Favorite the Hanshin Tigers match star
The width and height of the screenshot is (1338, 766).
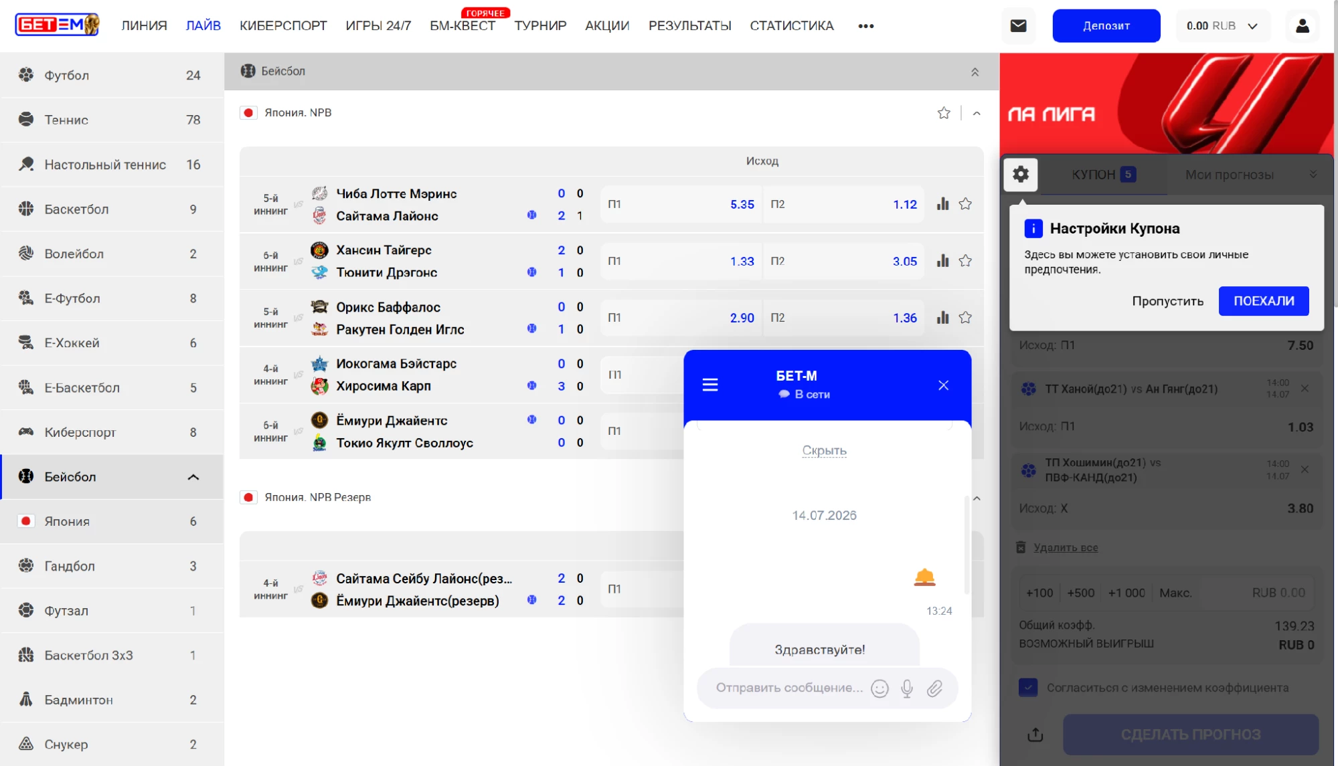coord(965,261)
